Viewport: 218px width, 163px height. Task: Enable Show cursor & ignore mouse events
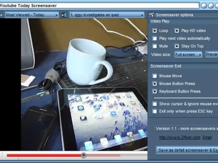click(x=155, y=104)
